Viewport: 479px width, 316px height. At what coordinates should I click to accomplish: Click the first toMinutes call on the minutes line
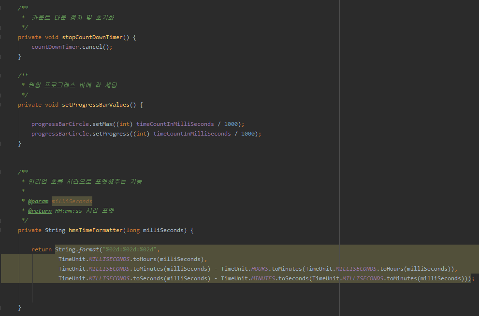[148, 269]
